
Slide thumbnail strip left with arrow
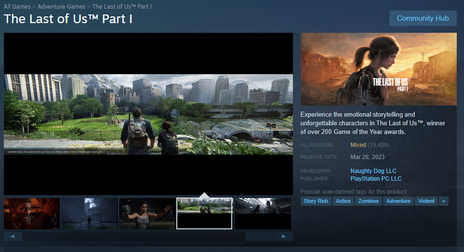point(13,236)
